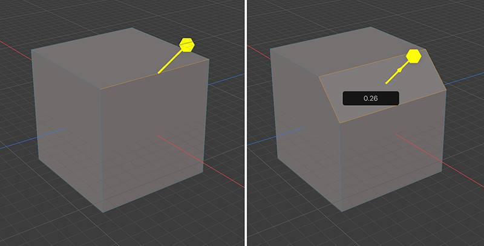The width and height of the screenshot is (484, 246).
Task: Click the front right face of the left cube
Action: pyautogui.click(x=153, y=135)
